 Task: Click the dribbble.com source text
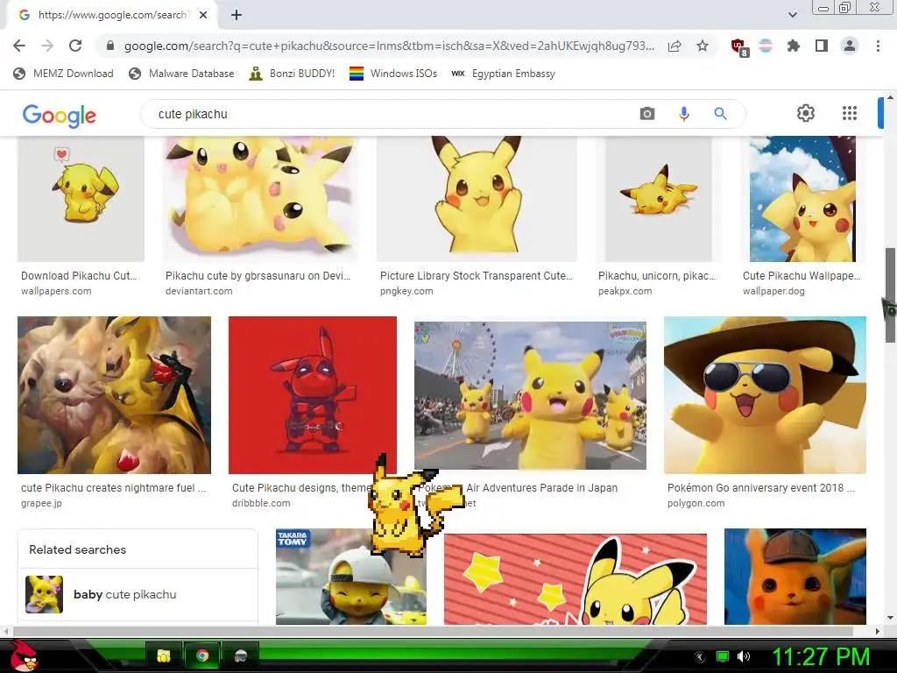click(x=261, y=503)
